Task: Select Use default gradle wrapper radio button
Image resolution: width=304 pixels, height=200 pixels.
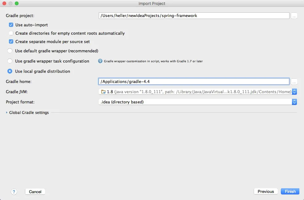Action: coord(10,51)
